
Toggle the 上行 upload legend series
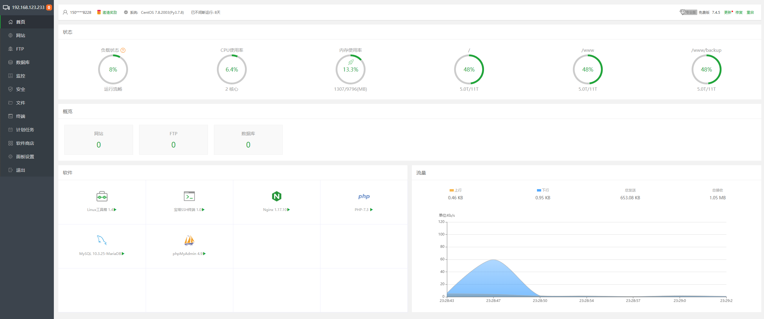point(455,190)
